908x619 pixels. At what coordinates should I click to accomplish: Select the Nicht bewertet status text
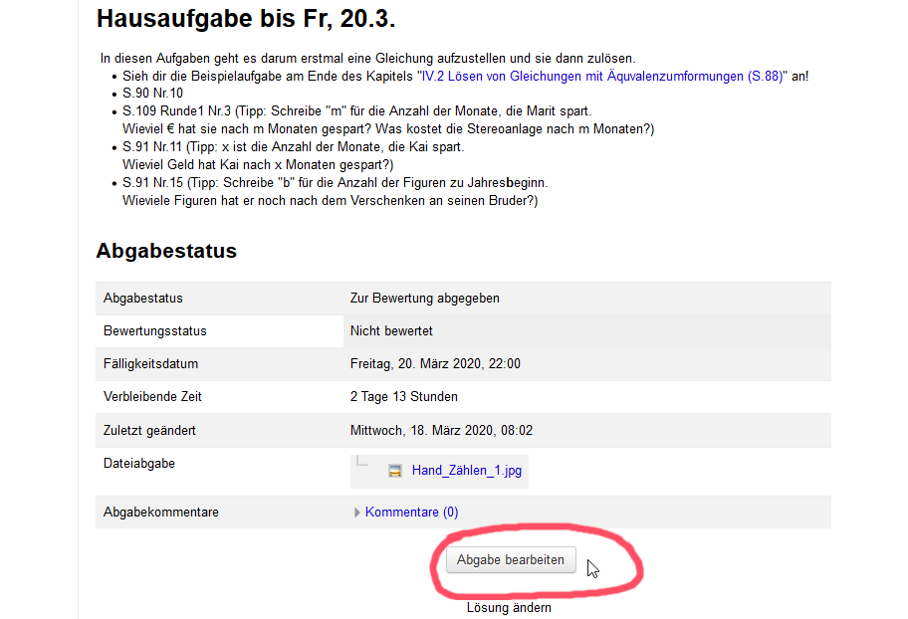coord(391,331)
